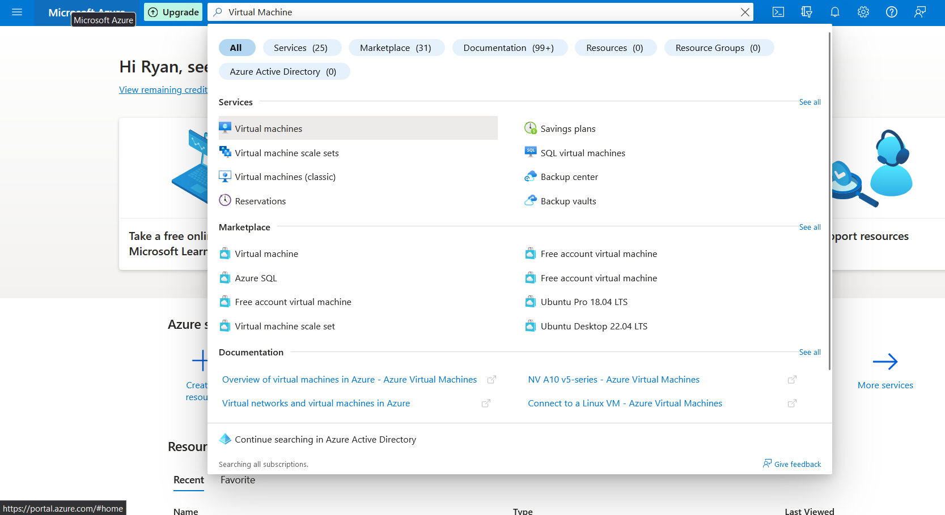Filter results by Resources (0)
The width and height of the screenshot is (945, 515).
click(x=616, y=48)
